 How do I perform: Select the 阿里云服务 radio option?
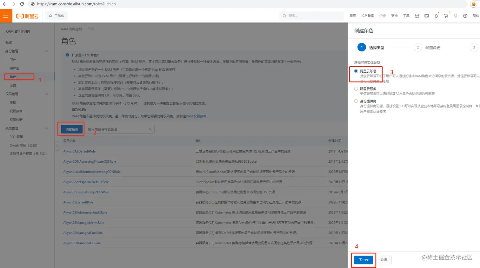(356, 89)
